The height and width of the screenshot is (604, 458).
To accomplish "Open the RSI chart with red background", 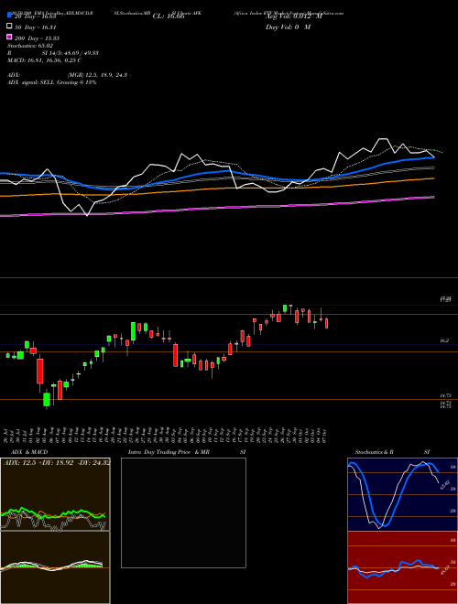I will coord(402,567).
